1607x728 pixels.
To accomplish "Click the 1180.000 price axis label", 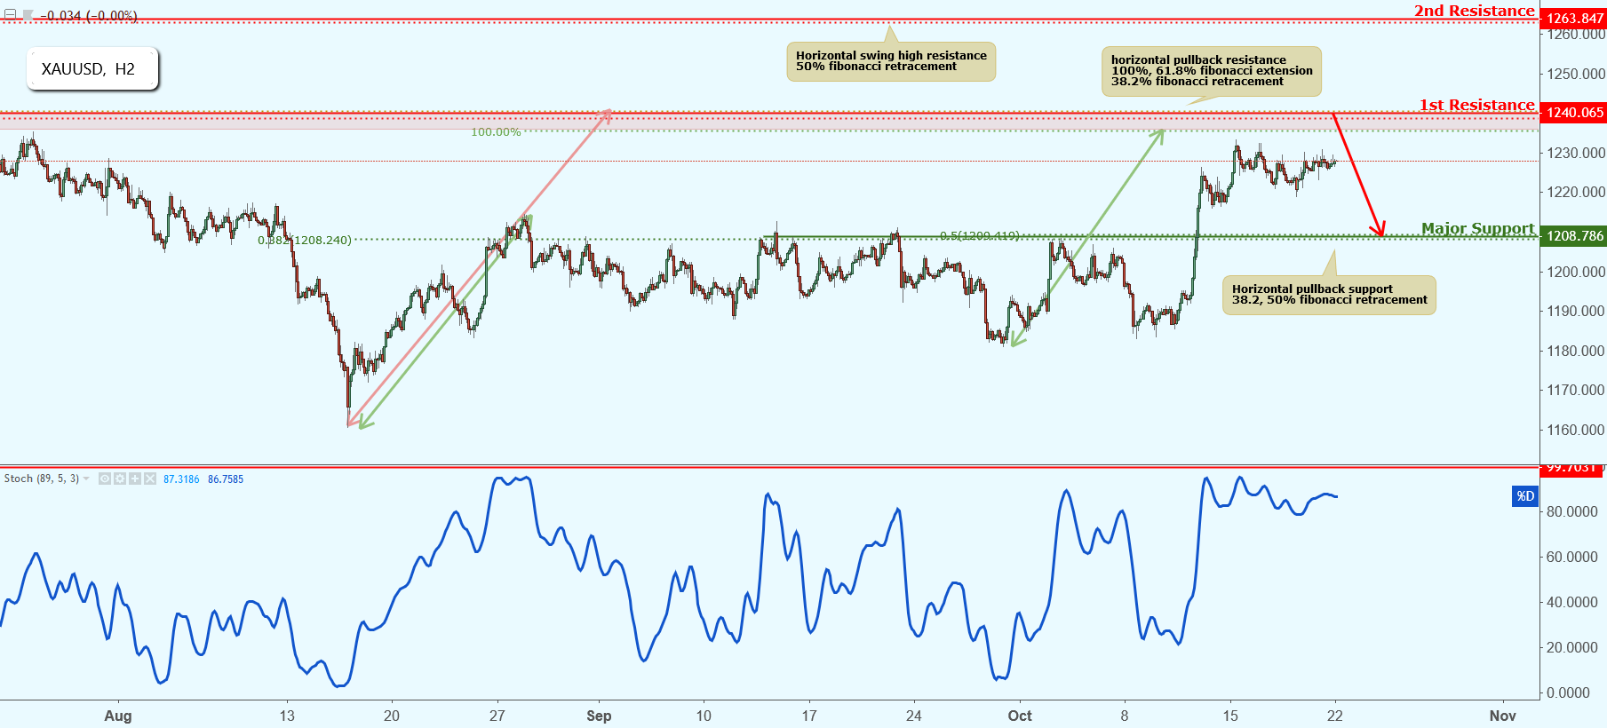I will pyautogui.click(x=1576, y=351).
